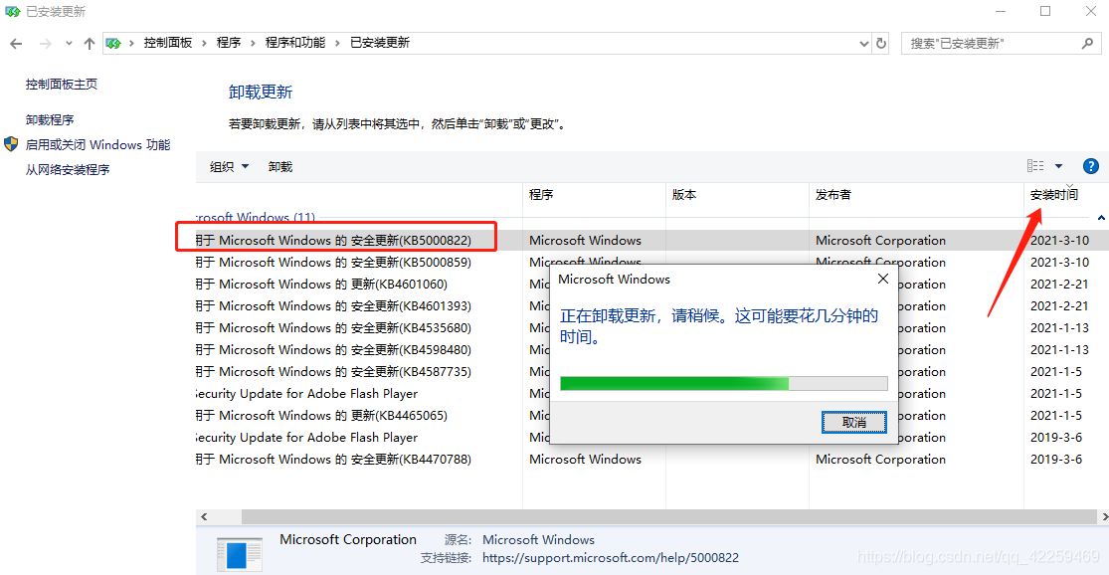This screenshot has width=1109, height=575.
Task: Click 取消 in the uninstall dialog
Action: click(x=853, y=422)
